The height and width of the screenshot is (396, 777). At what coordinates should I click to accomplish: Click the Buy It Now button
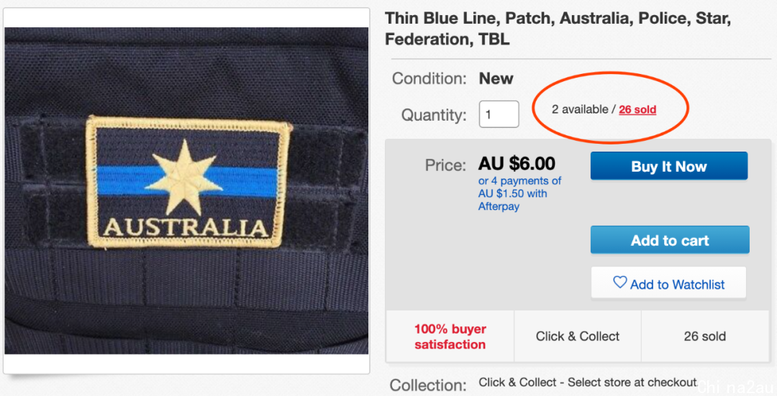coord(669,166)
